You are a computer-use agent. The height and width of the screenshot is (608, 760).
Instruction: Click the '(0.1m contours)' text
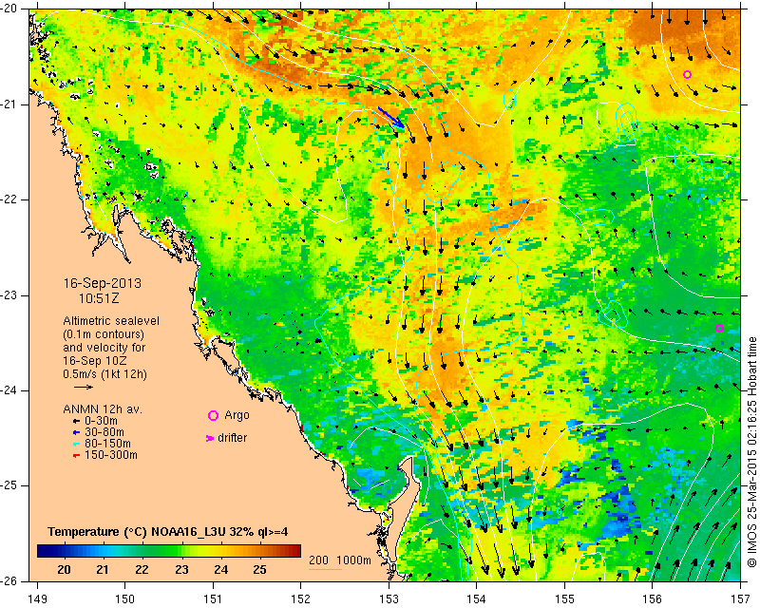(104, 334)
